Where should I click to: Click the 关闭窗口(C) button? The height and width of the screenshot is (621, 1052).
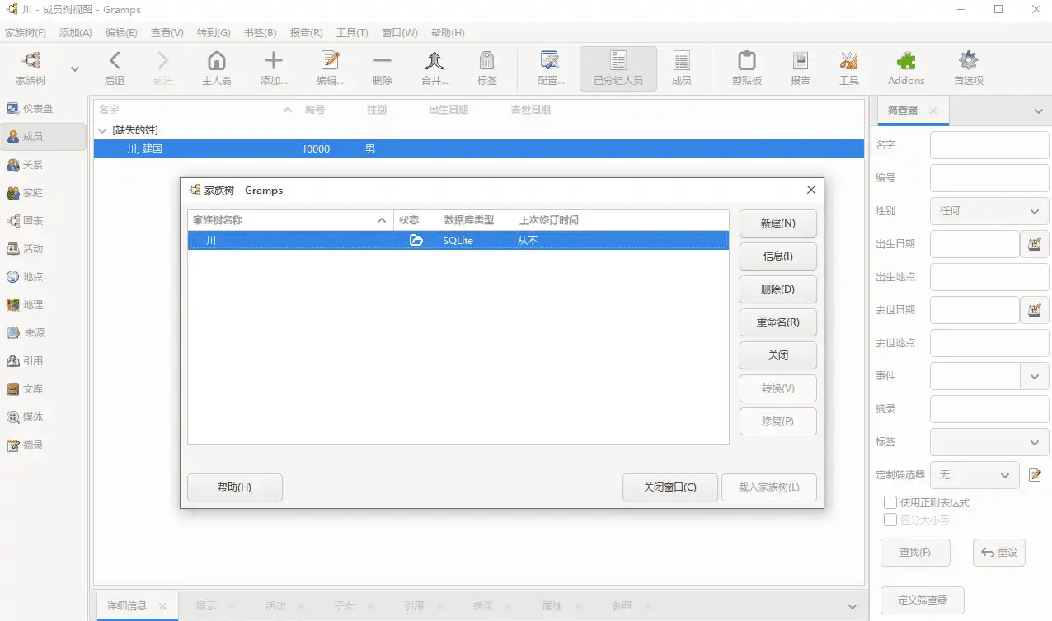[x=669, y=487]
